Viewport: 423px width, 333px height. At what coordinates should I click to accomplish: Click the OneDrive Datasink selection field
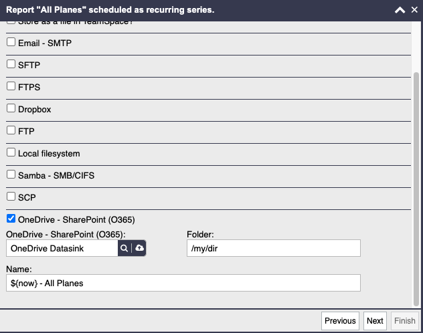click(62, 248)
